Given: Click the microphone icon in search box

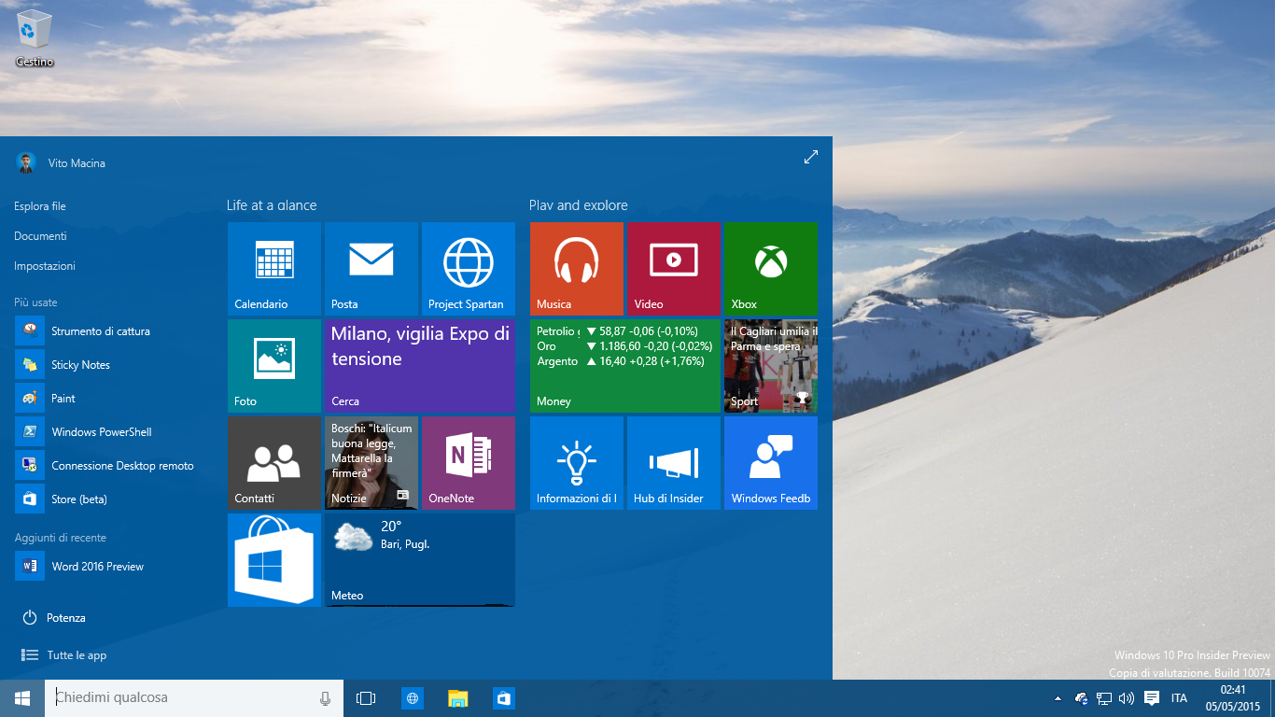Looking at the screenshot, I should [325, 698].
